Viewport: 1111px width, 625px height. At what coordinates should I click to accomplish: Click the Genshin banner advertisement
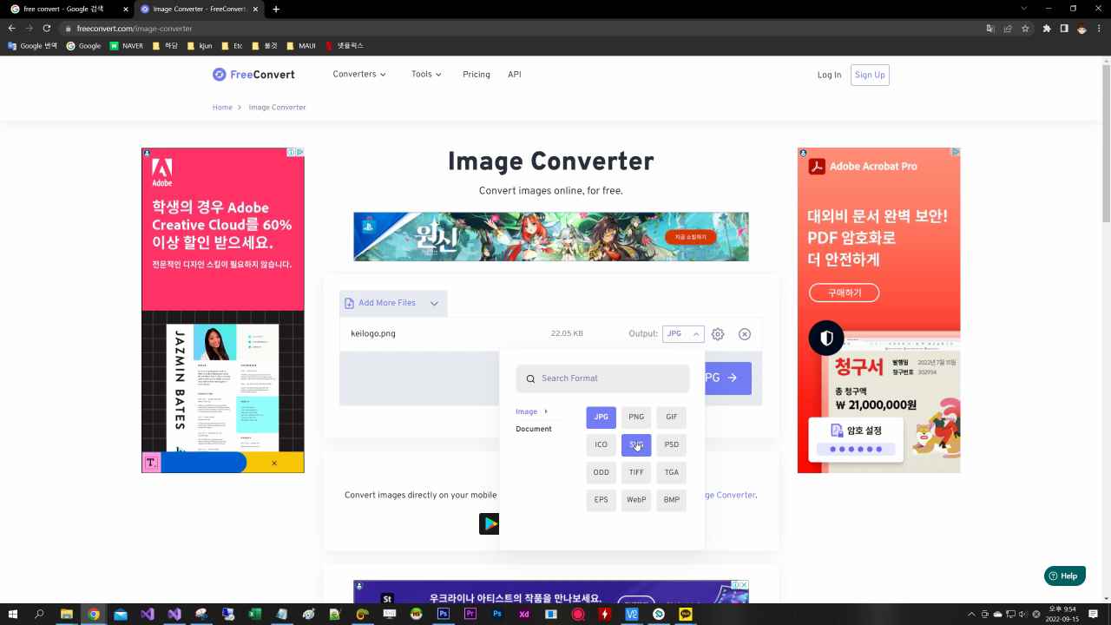(550, 236)
